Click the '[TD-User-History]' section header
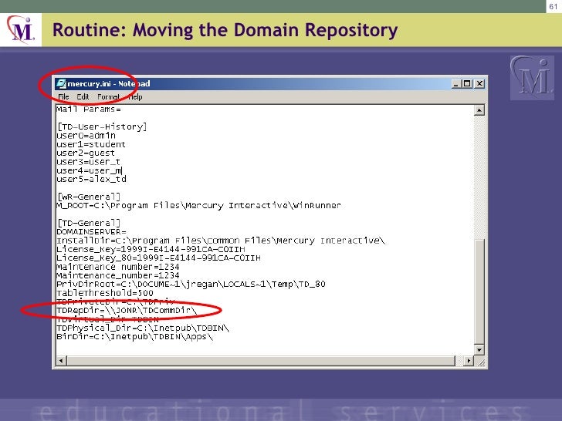The image size is (562, 421). (102, 126)
